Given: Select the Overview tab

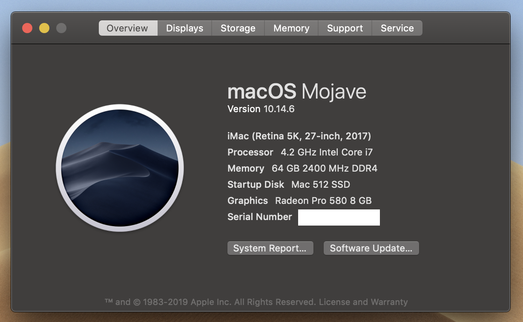Looking at the screenshot, I should pos(128,28).
